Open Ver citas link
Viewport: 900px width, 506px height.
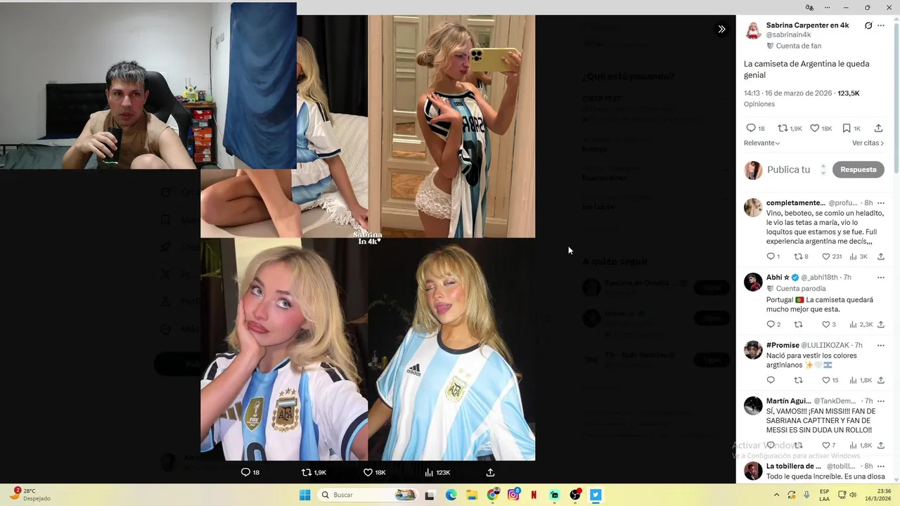[868, 143]
